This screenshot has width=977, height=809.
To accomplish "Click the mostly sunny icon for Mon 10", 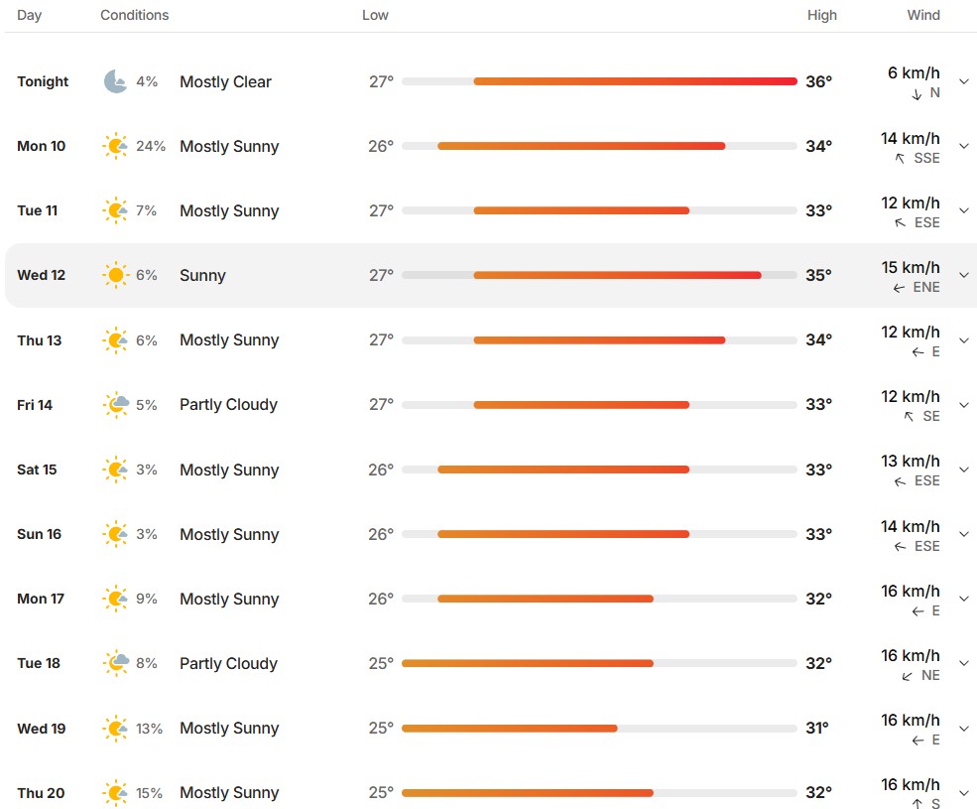I will pyautogui.click(x=115, y=146).
